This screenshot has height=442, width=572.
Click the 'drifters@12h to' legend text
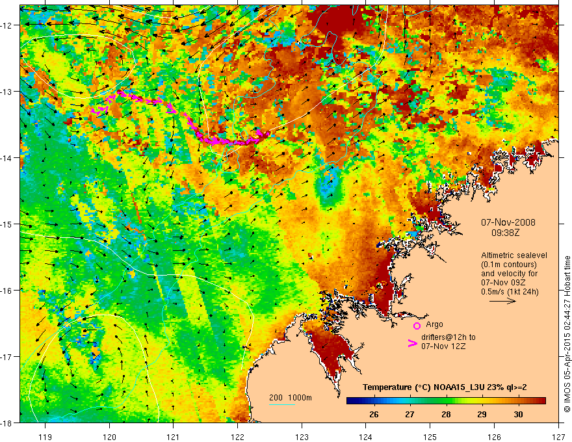pyautogui.click(x=448, y=337)
